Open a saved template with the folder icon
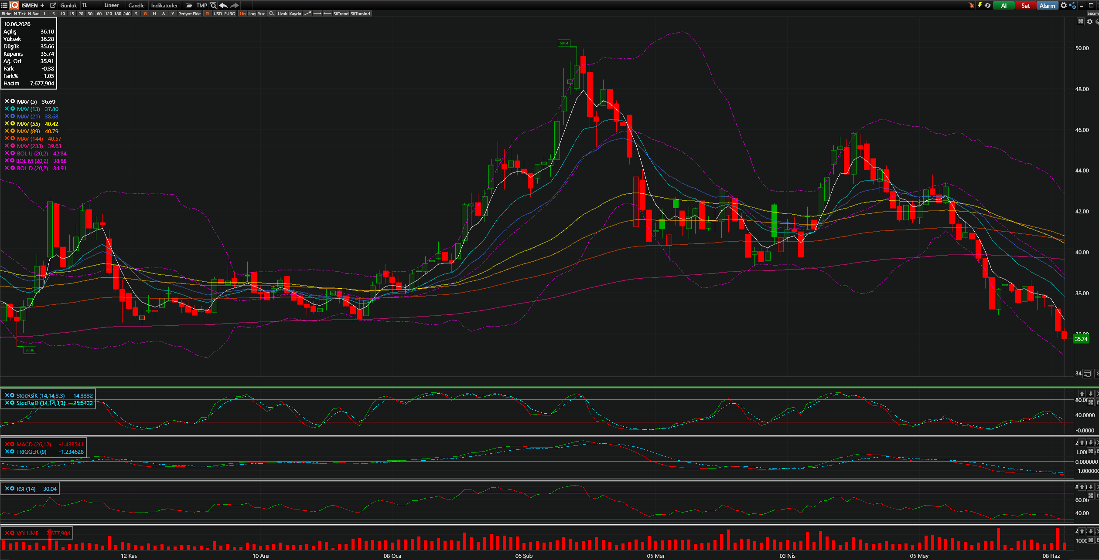The image size is (1099, 560). (x=188, y=5)
